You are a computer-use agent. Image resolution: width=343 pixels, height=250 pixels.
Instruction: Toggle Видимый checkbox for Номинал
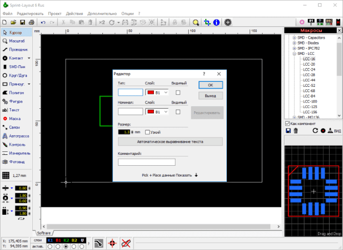tap(178, 112)
